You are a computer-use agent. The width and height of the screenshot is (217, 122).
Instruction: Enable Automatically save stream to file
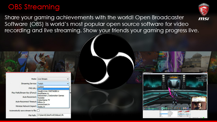coord(38,111)
